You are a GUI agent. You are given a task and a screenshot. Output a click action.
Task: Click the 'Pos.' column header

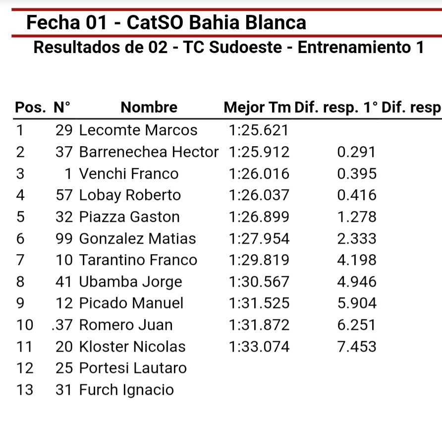coord(31,107)
